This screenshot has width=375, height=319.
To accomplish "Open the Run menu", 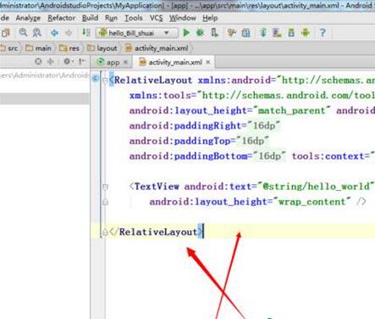I will tap(111, 18).
